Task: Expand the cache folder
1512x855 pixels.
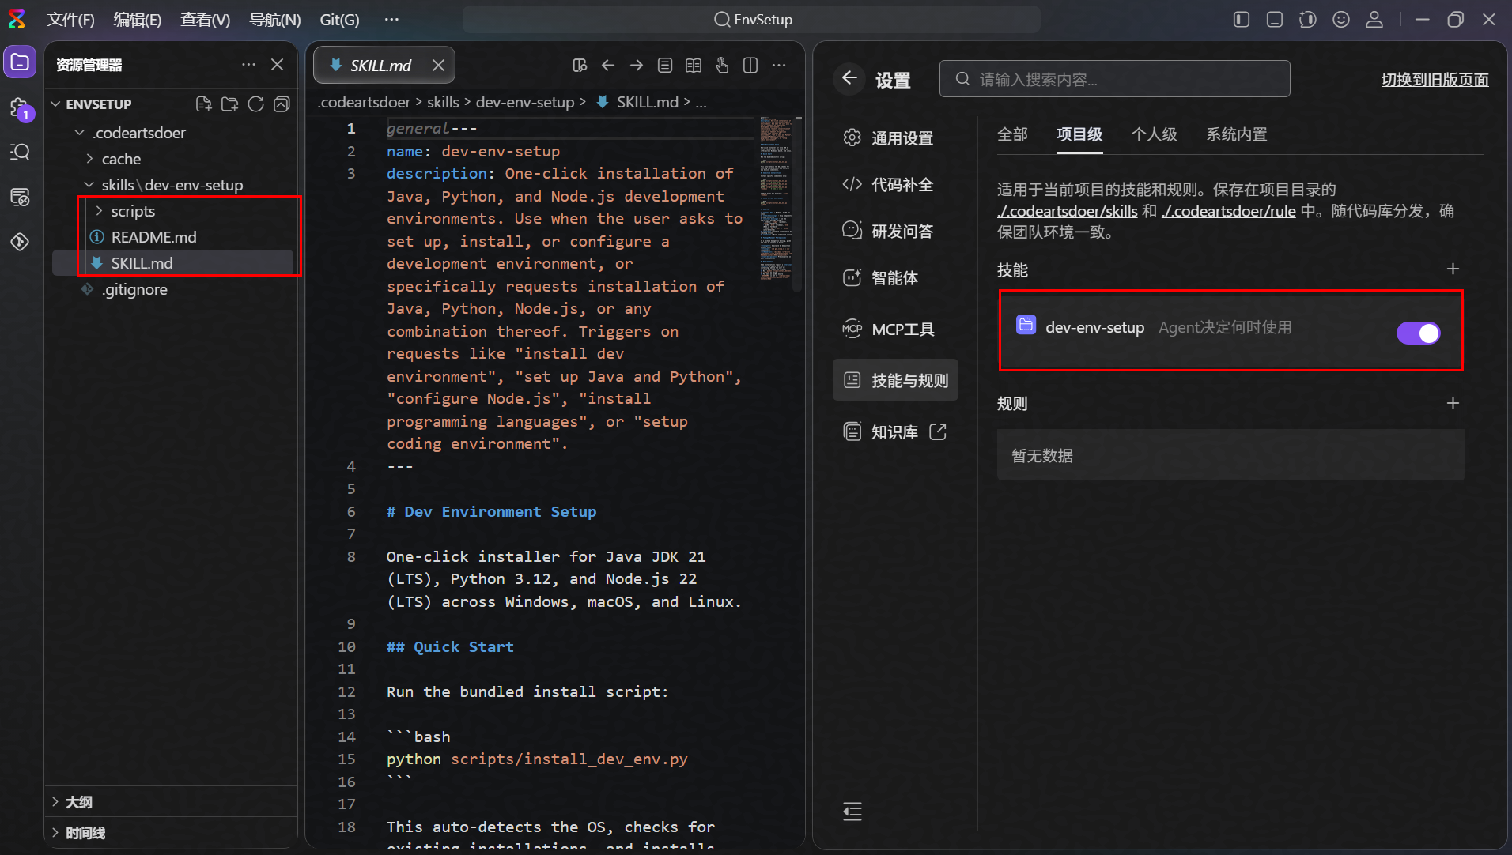Action: pos(89,159)
